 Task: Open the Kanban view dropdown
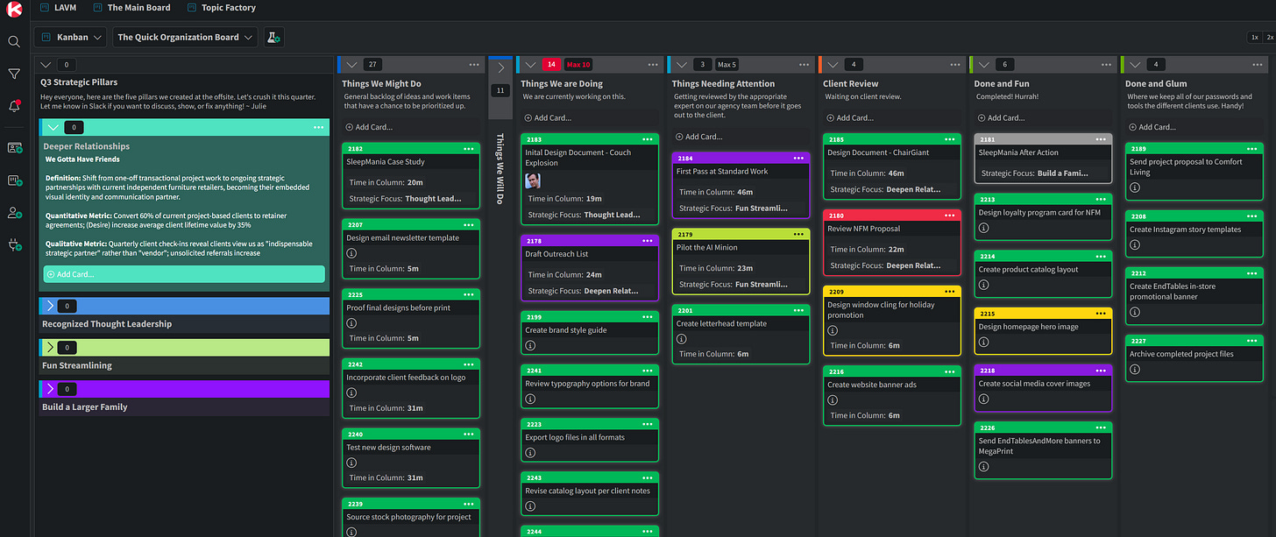[71, 38]
